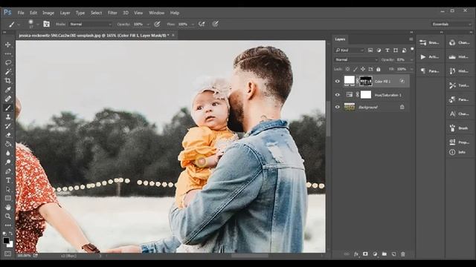Select the Paint Bucket tool
This screenshot has width=476, height=267.
point(8,144)
